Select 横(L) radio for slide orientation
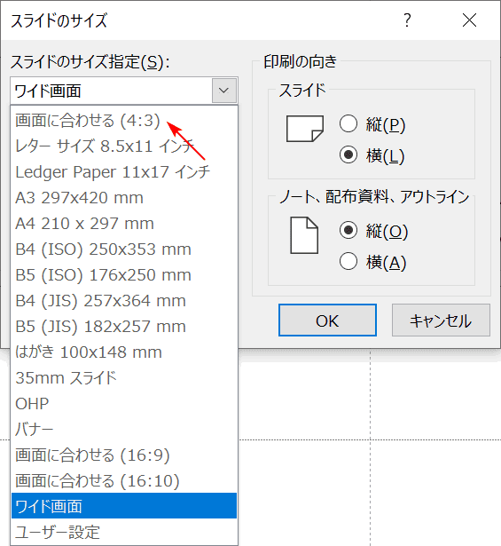Image resolution: width=501 pixels, height=546 pixels. [348, 154]
